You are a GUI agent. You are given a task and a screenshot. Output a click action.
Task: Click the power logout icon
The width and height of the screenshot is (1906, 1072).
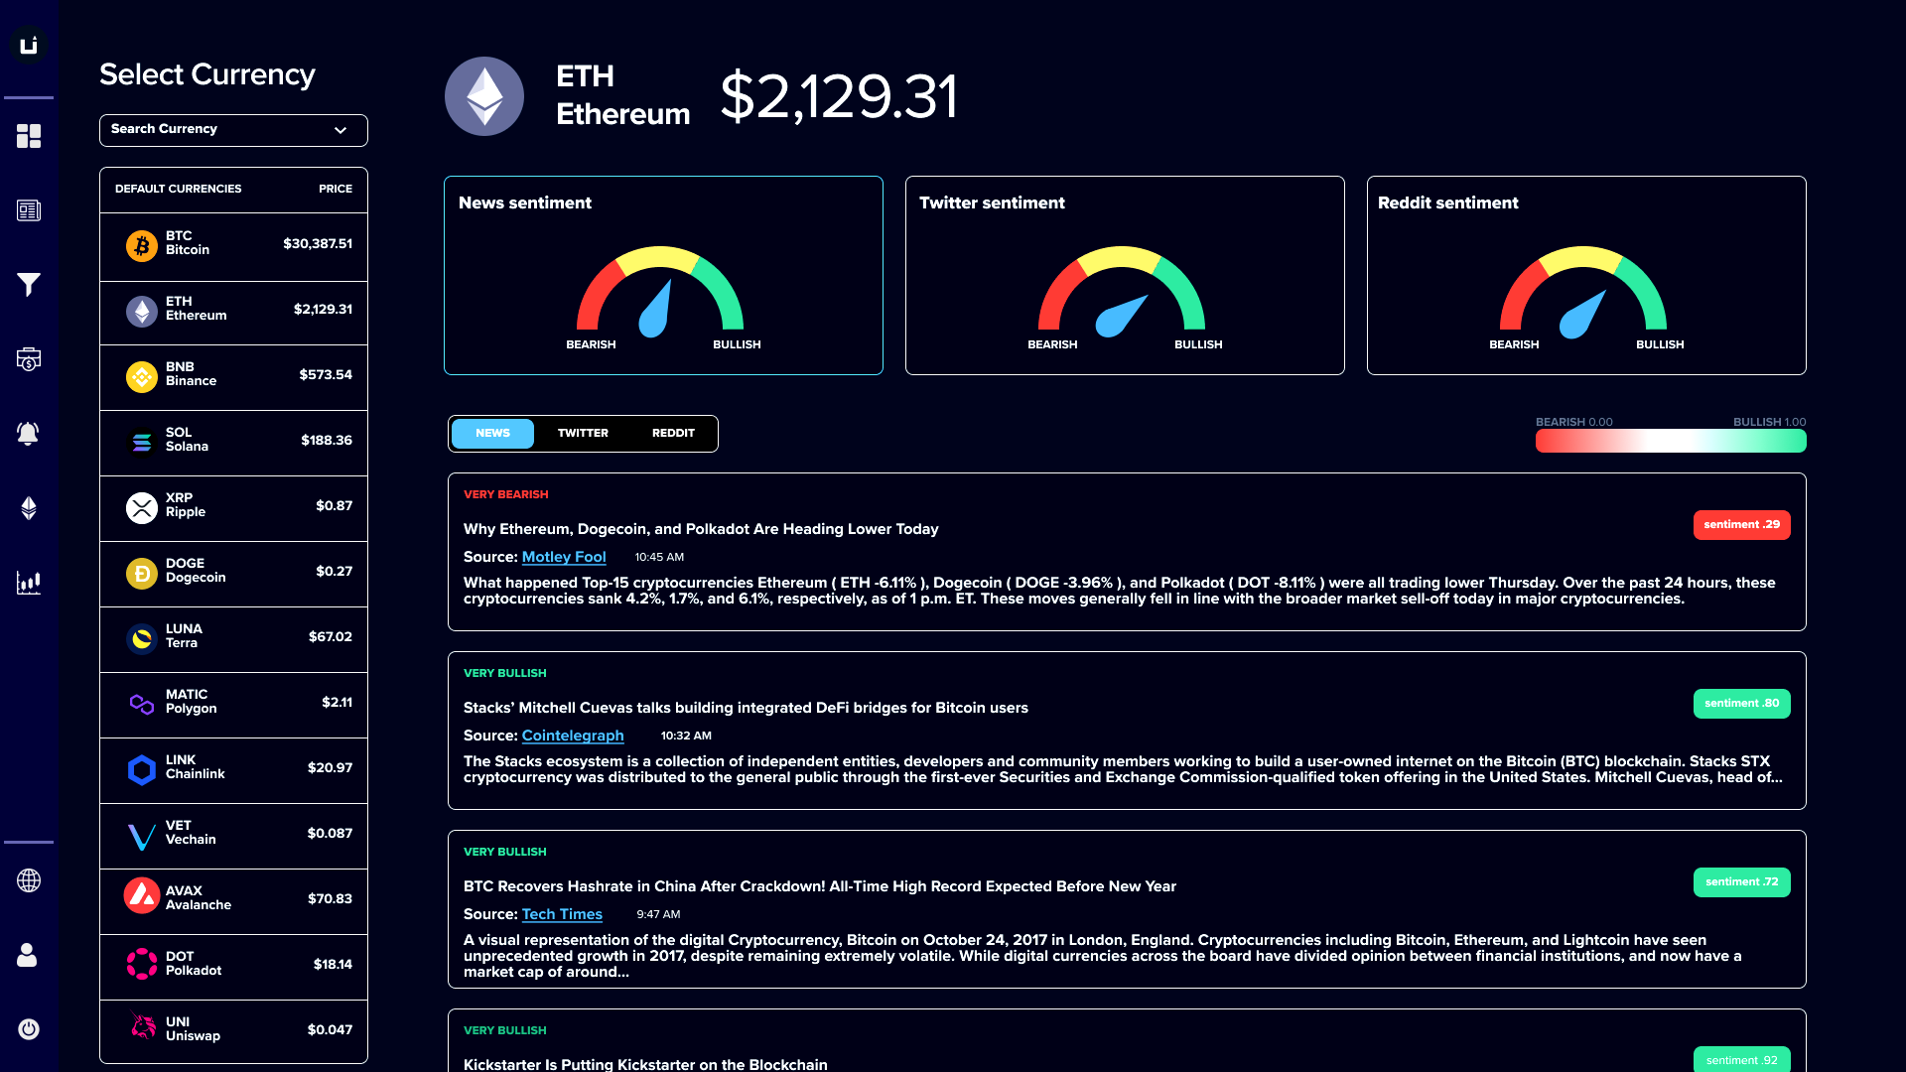[x=29, y=1029]
